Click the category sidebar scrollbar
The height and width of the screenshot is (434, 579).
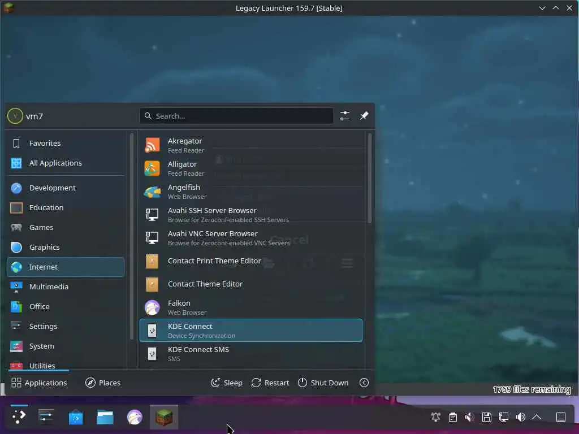pyautogui.click(x=132, y=236)
